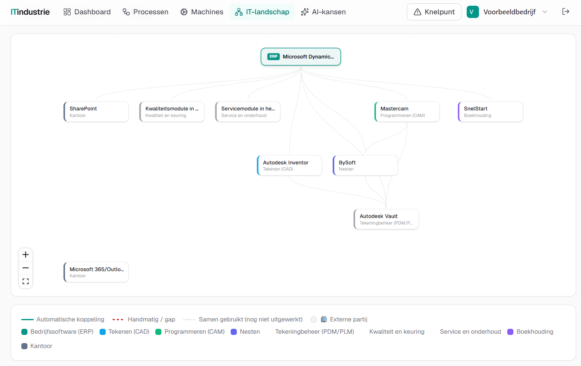Click the Bedrijfssoftware (ERP) color swatch

point(24,332)
